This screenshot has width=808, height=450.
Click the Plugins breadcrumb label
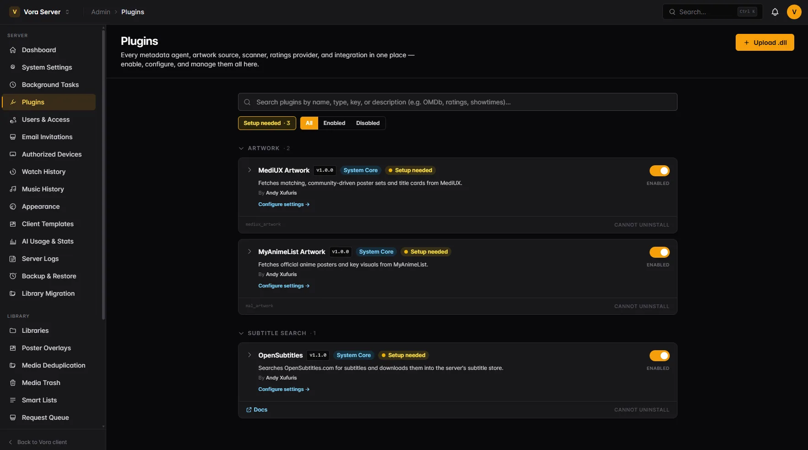133,12
